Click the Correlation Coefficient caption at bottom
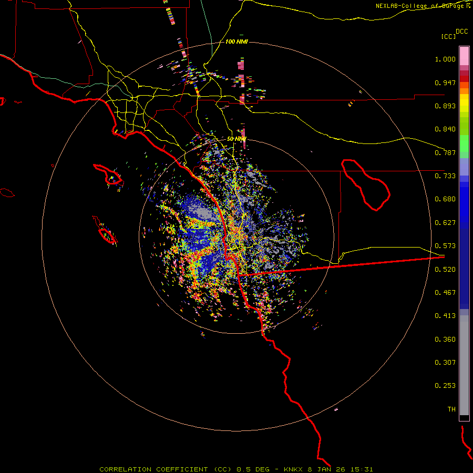The image size is (473, 473). (x=236, y=469)
